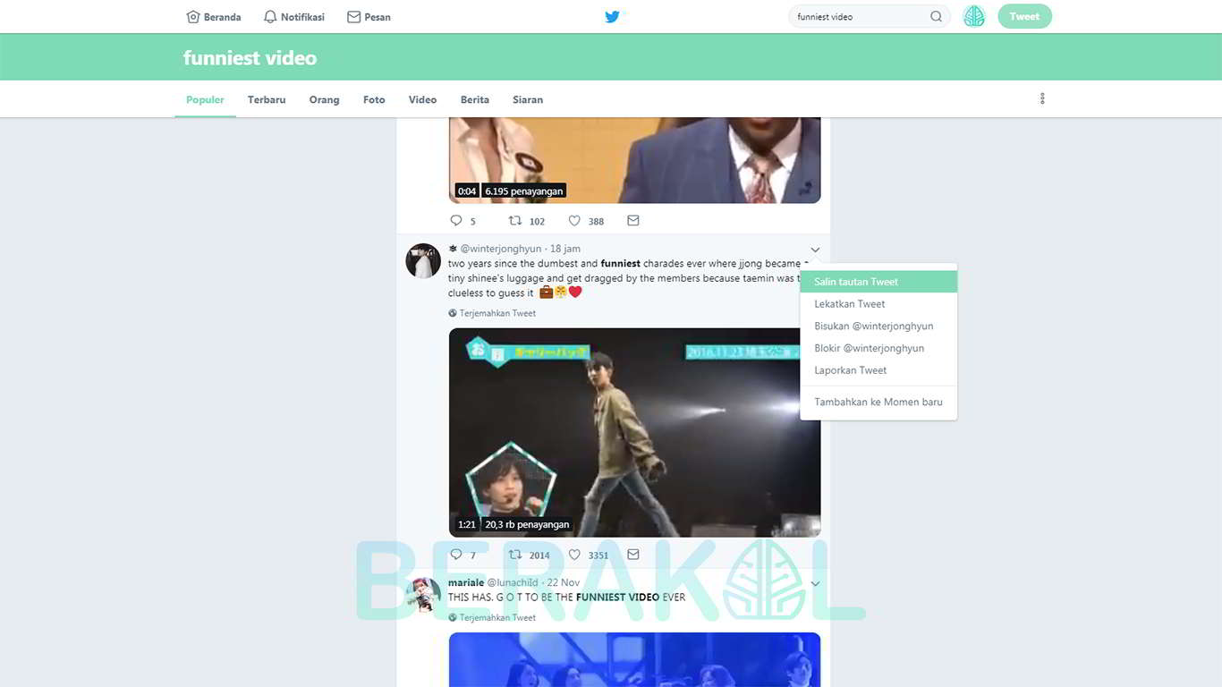Select Salin tautan Tweet from the menu

(854, 281)
